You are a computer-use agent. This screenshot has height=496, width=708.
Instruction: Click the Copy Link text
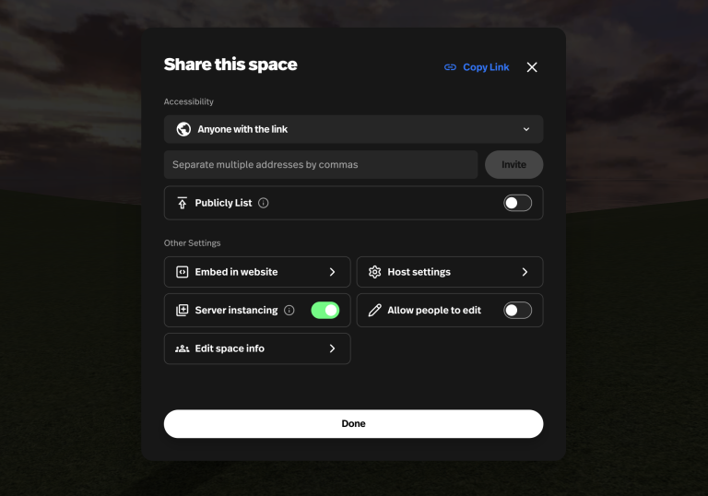coord(486,67)
